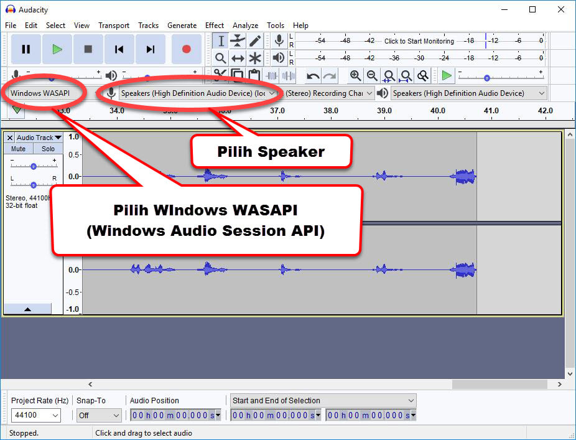
Task: Click the Trim audio icon
Action: (271, 76)
